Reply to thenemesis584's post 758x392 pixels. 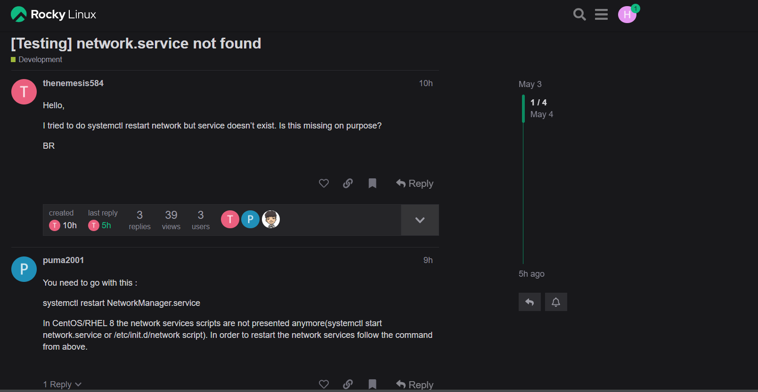coord(415,184)
